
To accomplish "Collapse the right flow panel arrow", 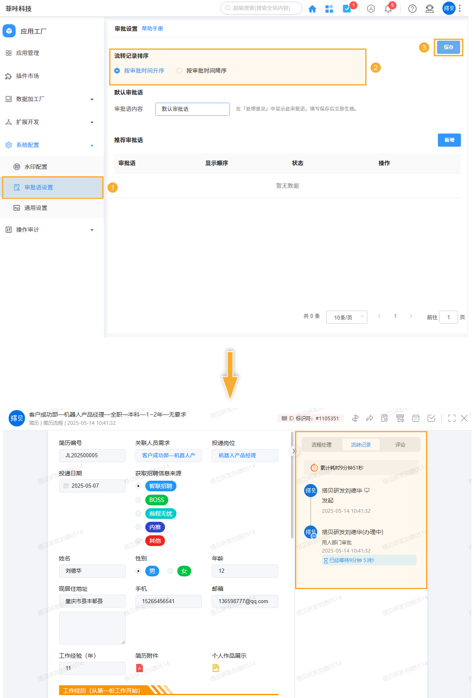I will coord(294,451).
